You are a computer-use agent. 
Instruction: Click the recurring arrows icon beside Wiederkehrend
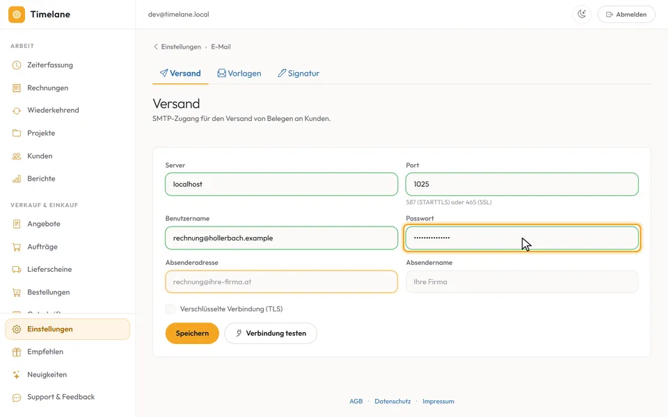pos(17,111)
